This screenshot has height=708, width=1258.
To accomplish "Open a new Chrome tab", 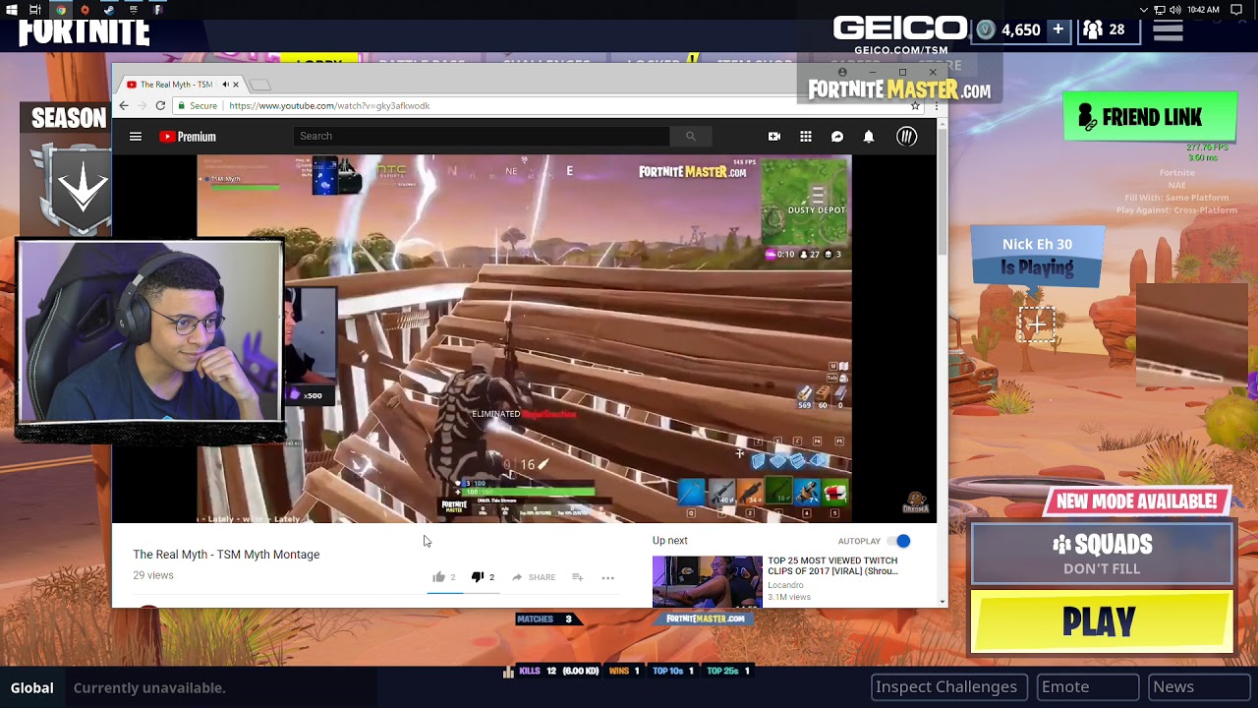I will click(x=260, y=85).
